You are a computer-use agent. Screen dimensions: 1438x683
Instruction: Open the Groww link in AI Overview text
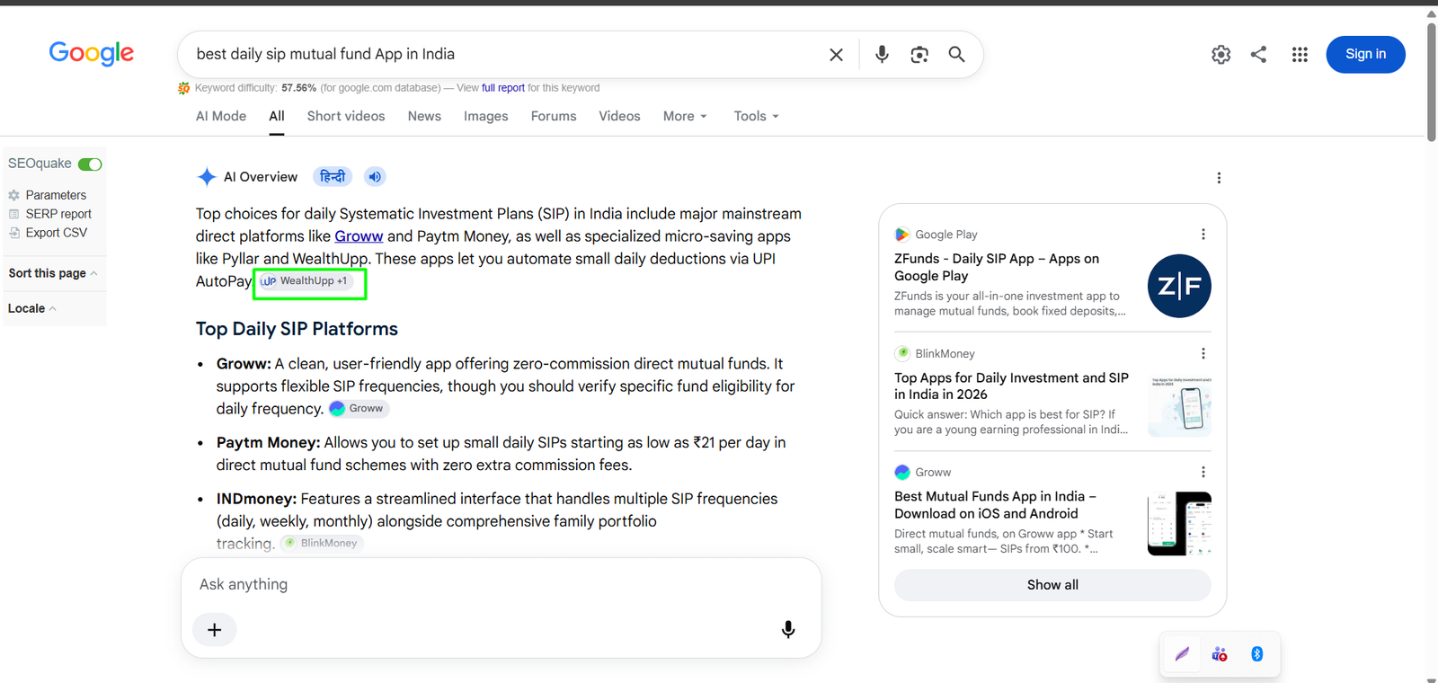[359, 236]
